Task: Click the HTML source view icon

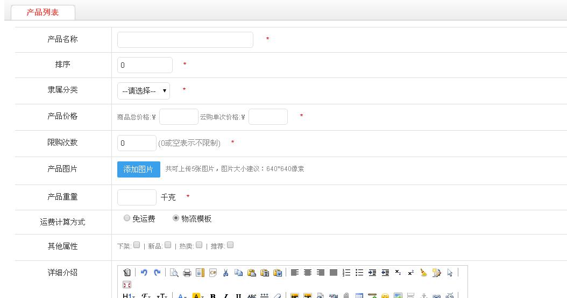Action: [x=127, y=273]
